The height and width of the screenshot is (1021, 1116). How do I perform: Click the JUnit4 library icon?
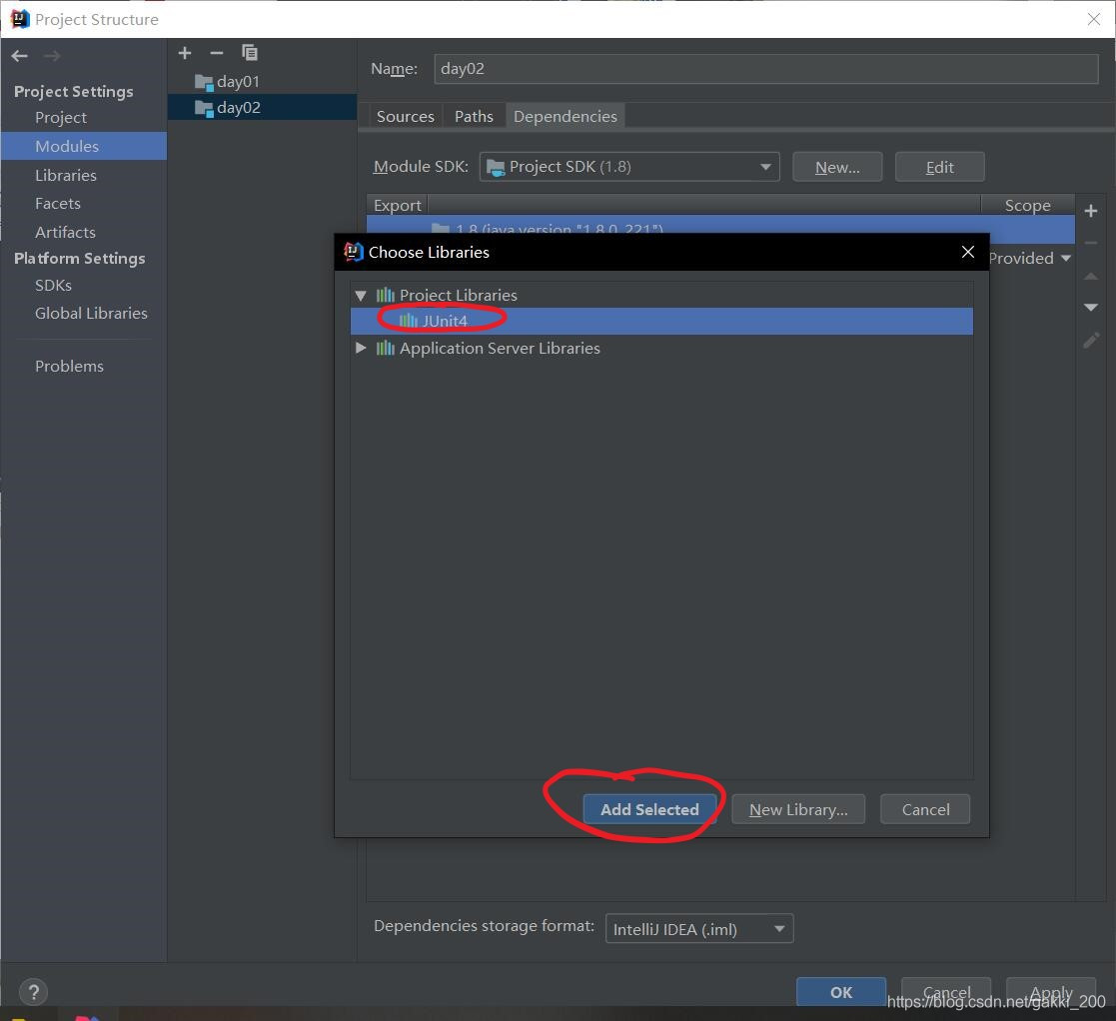pyautogui.click(x=409, y=321)
